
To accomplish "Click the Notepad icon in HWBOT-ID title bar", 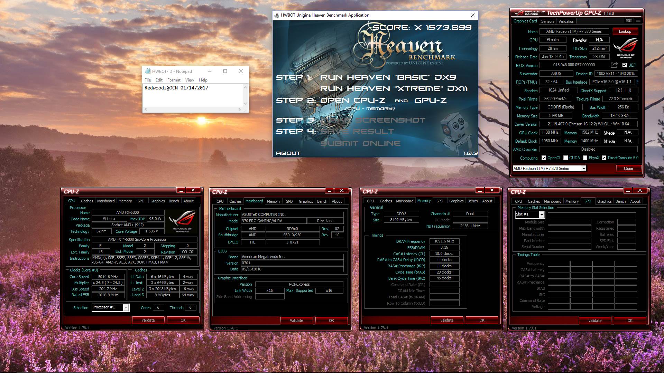I will point(148,71).
